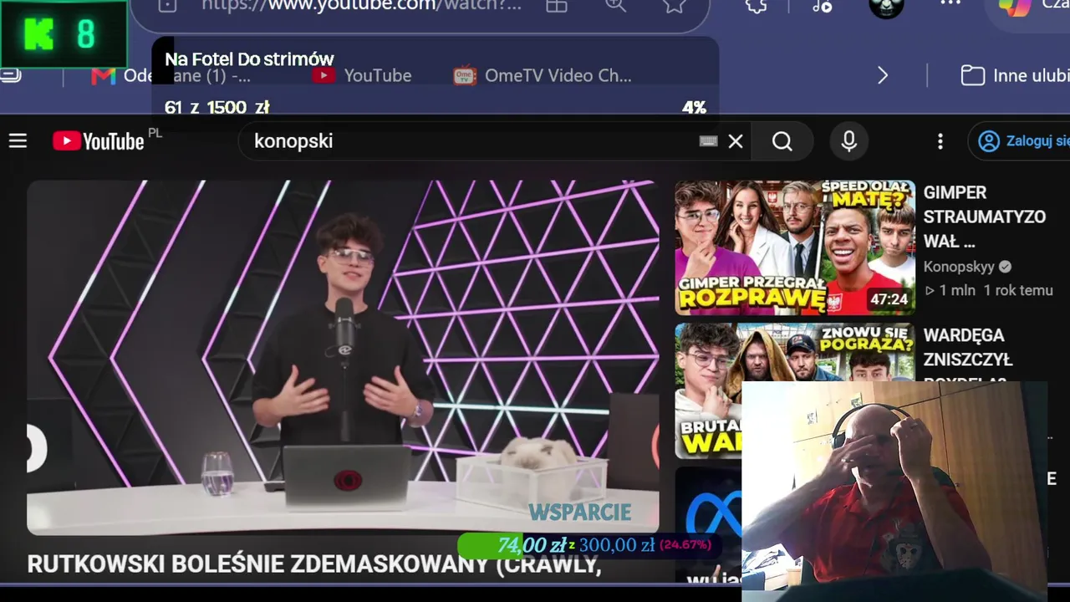Open the GIMPER STRAUMATYZOWAŁ video title

pyautogui.click(x=984, y=217)
